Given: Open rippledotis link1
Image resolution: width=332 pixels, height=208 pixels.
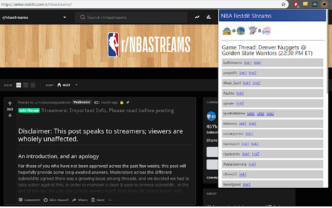Looking at the screenshot, I should point(245,154).
